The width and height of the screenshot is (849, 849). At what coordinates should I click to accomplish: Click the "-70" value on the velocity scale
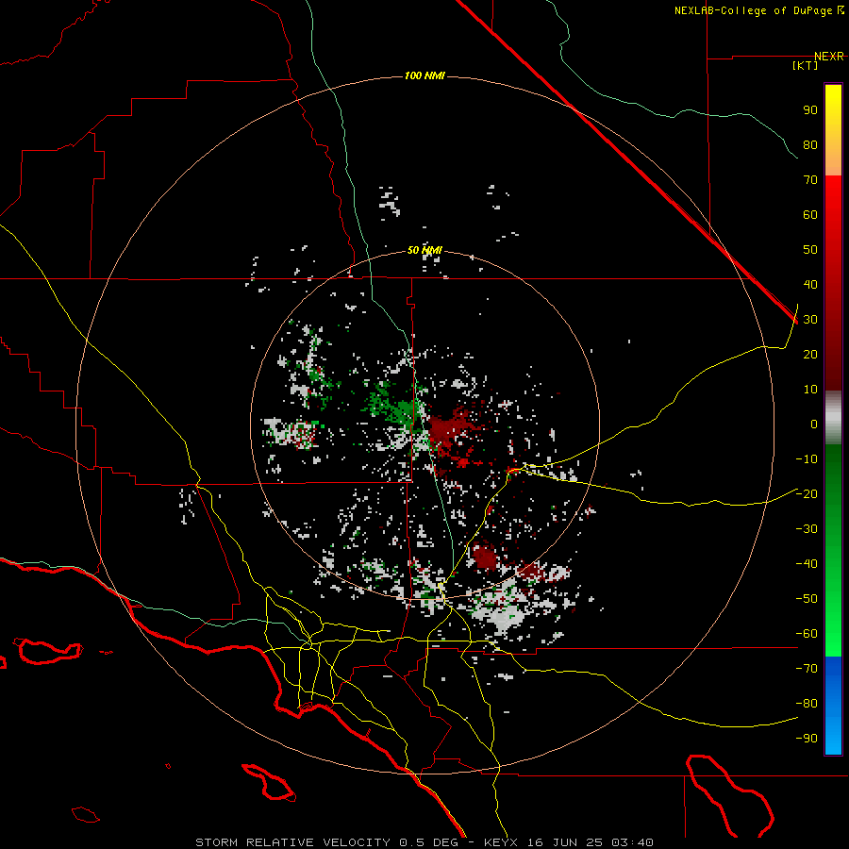point(807,668)
